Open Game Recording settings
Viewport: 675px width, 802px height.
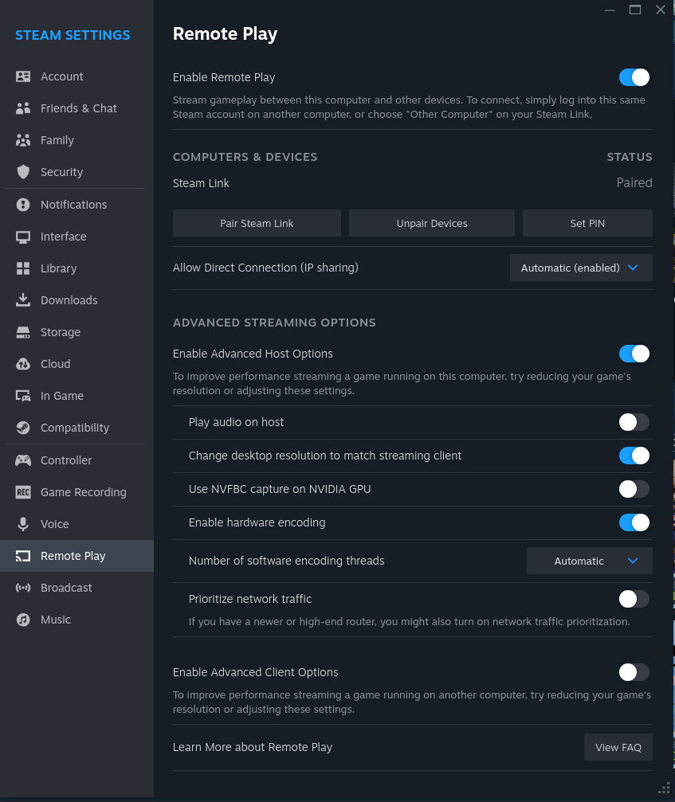coord(77,492)
